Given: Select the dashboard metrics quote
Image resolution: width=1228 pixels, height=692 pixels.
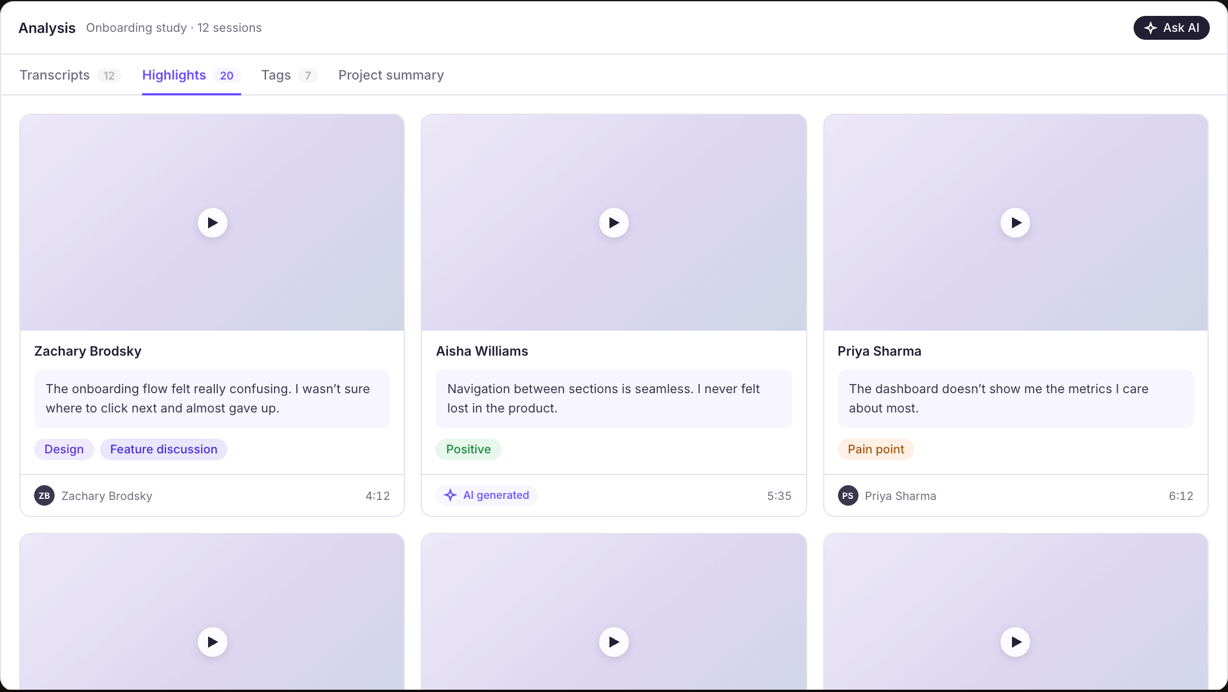Looking at the screenshot, I should 1015,398.
